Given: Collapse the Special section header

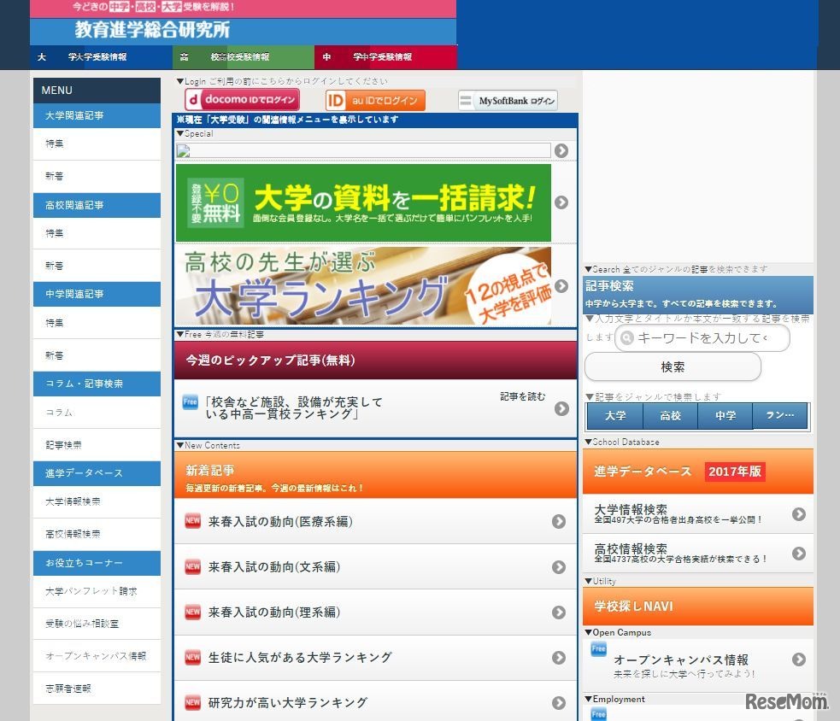Looking at the screenshot, I should (x=179, y=133).
